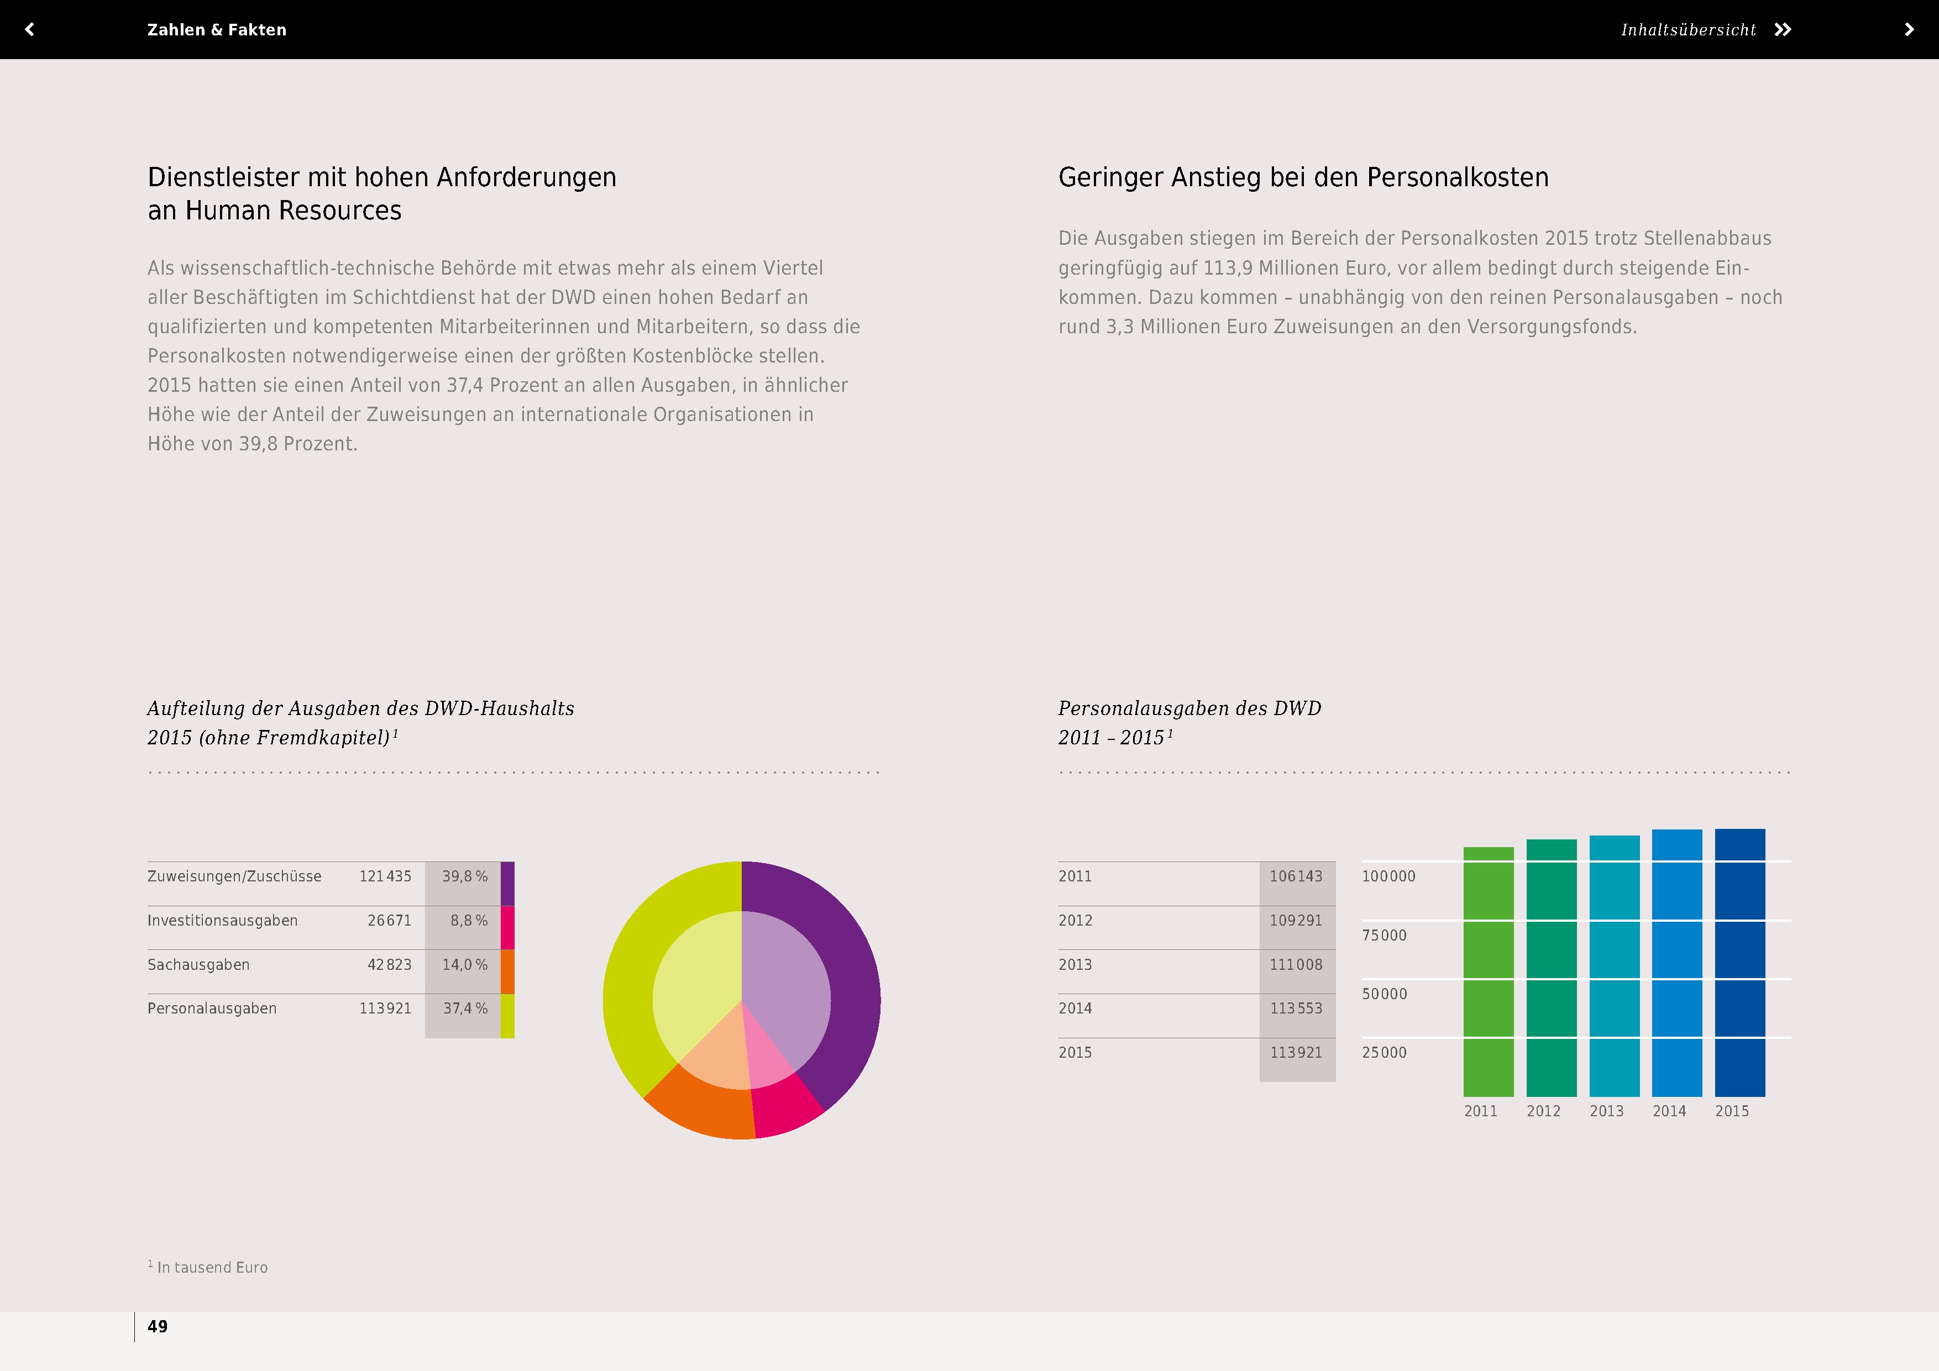Click the 2011 row label in the table
The height and width of the screenshot is (1371, 1939).
1075,876
